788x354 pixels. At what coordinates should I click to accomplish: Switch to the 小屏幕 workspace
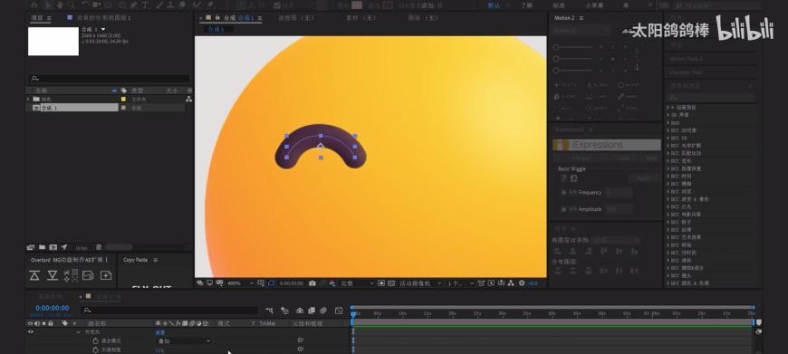point(594,5)
